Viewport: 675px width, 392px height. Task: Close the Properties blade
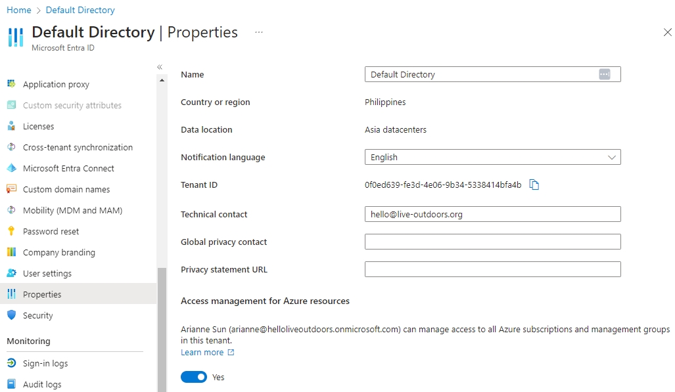coord(668,32)
